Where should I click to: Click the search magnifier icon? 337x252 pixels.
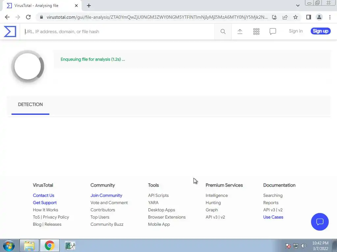pyautogui.click(x=223, y=31)
